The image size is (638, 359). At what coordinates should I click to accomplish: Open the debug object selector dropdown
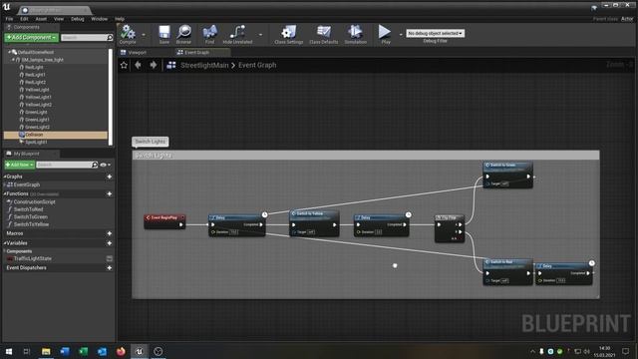coord(435,33)
